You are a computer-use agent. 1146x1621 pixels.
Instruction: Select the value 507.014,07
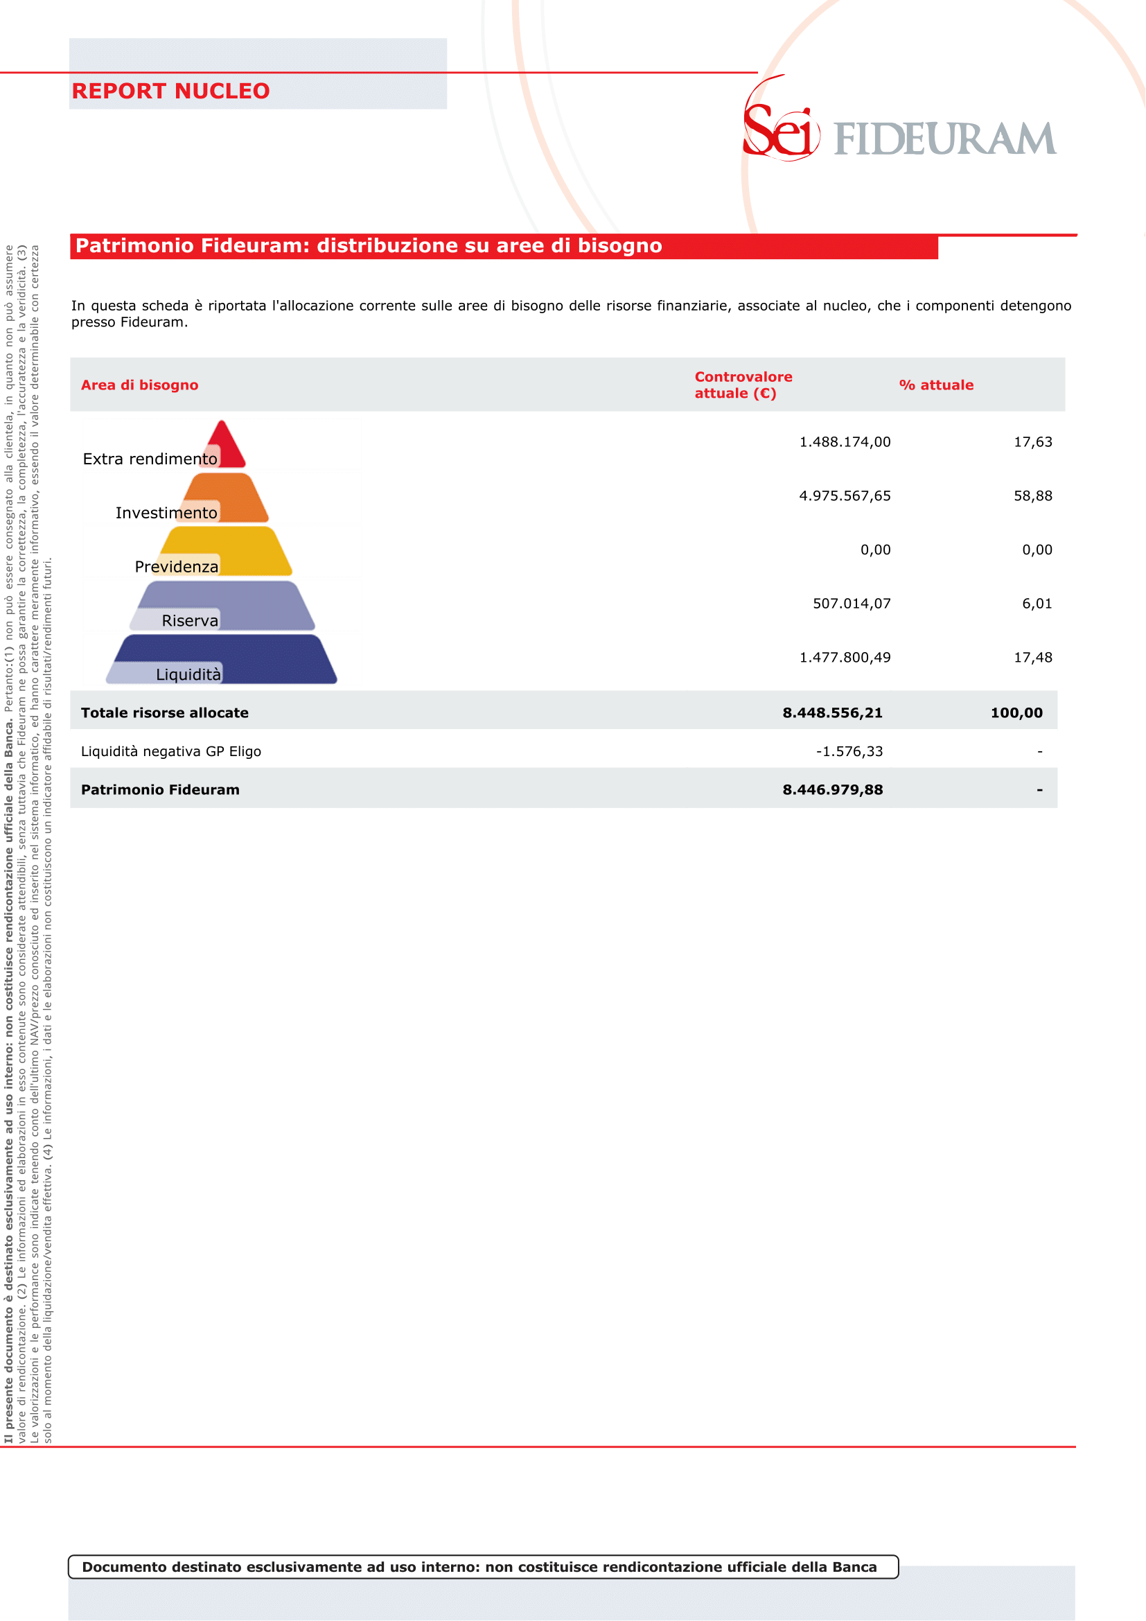click(x=852, y=604)
